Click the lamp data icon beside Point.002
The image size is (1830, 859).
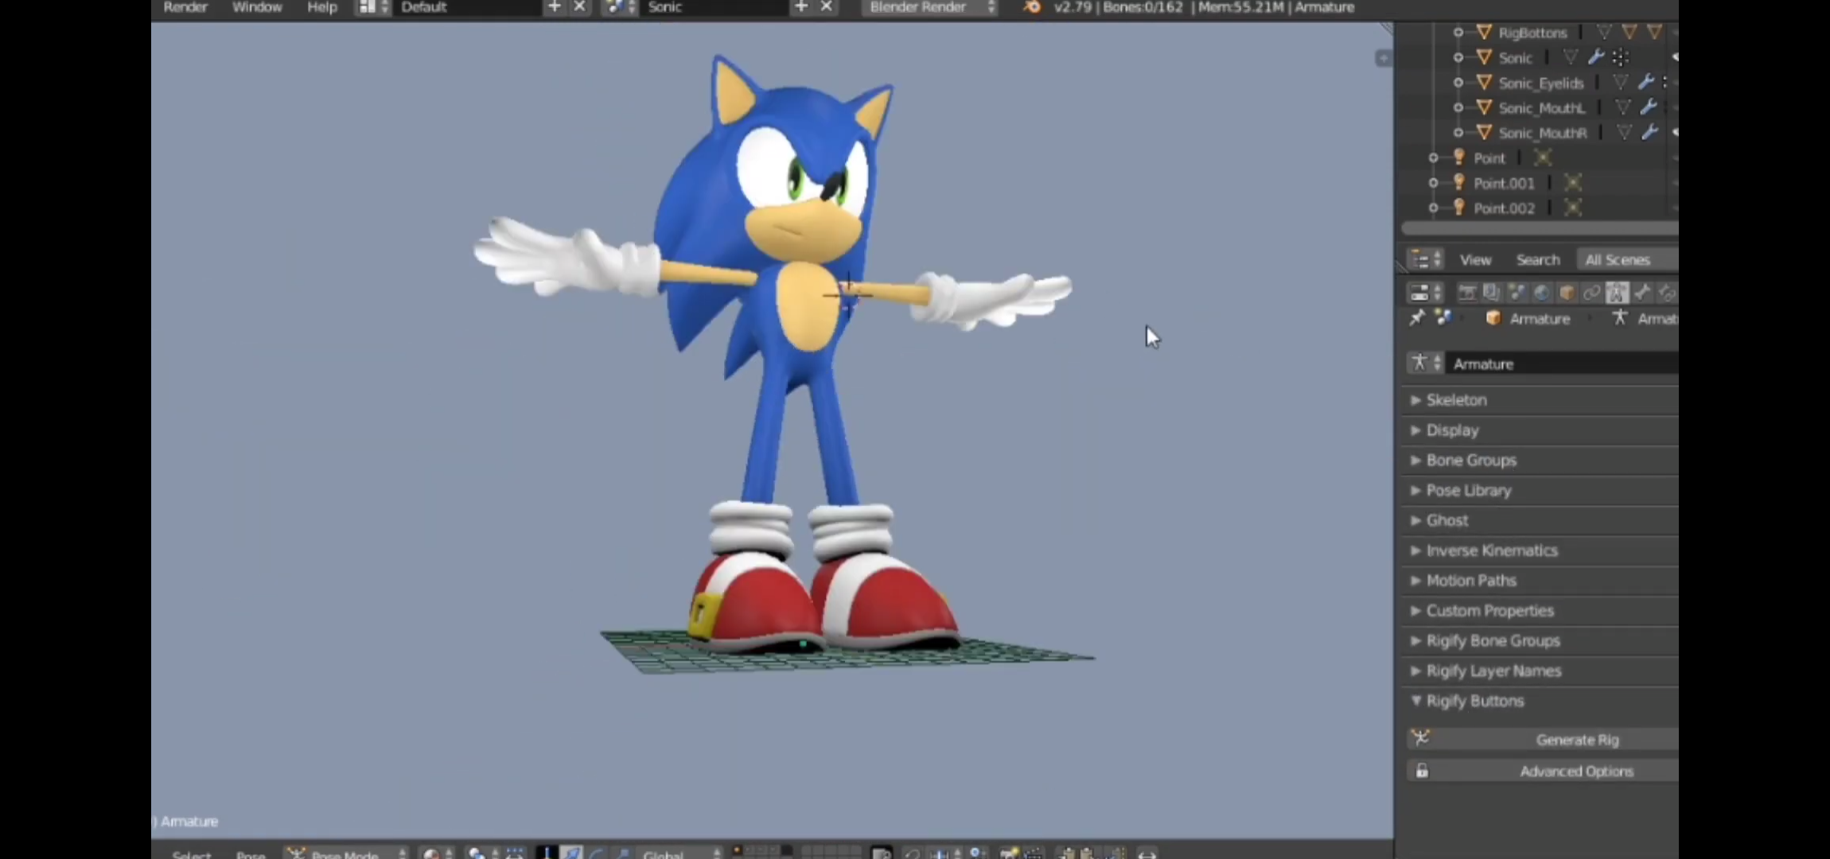tap(1572, 208)
